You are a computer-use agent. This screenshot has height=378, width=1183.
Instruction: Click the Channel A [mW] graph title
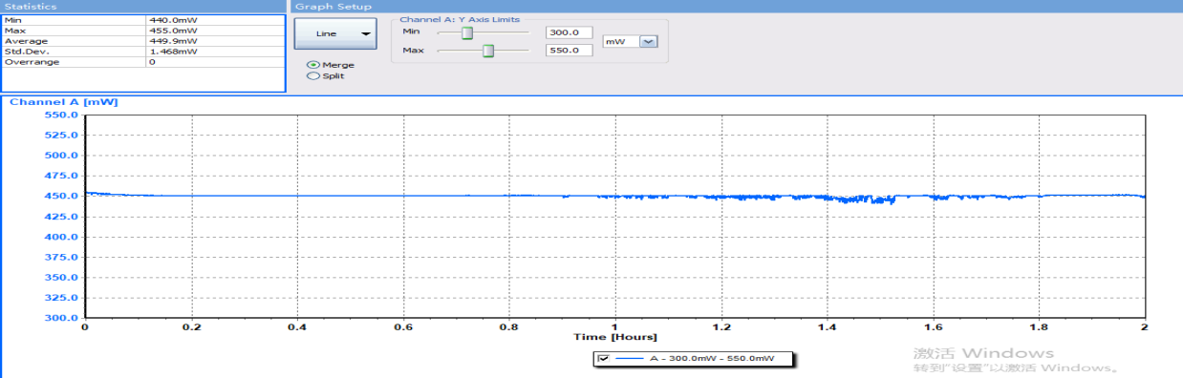coord(63,101)
